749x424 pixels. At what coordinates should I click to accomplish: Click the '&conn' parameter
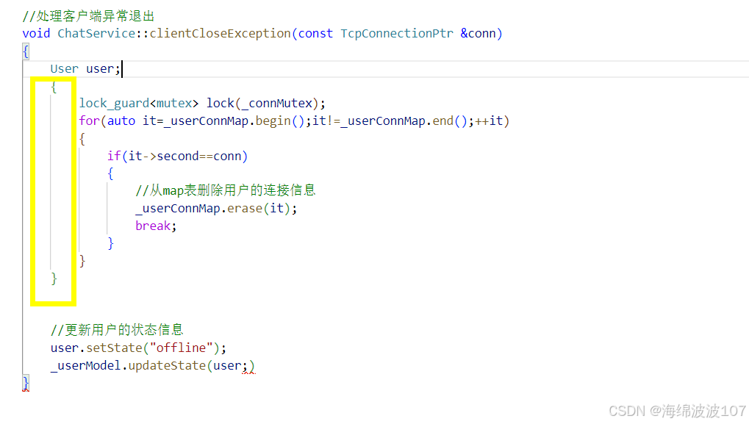pos(479,33)
